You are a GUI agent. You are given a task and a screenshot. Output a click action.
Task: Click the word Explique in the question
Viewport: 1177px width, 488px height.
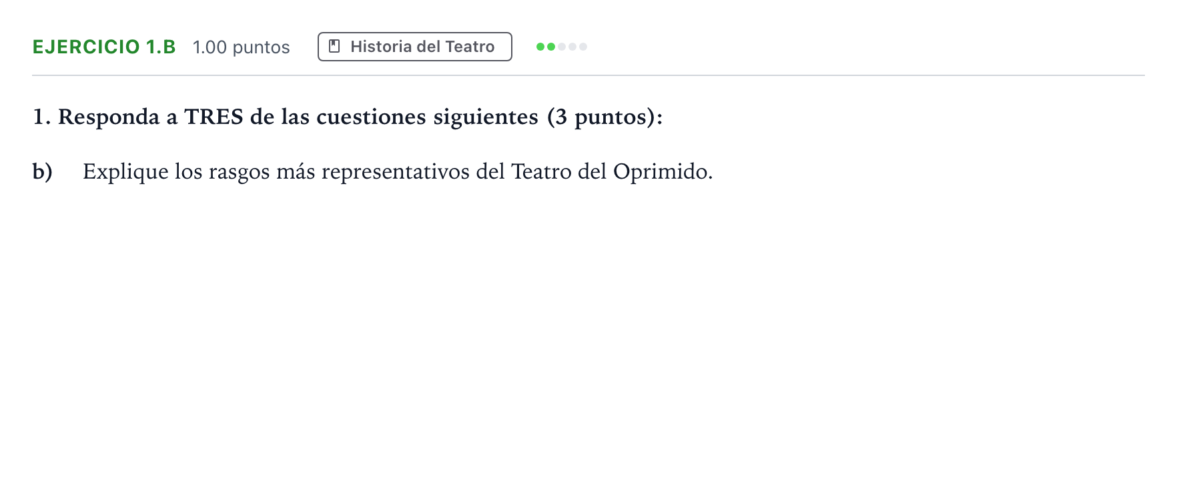[x=125, y=172]
